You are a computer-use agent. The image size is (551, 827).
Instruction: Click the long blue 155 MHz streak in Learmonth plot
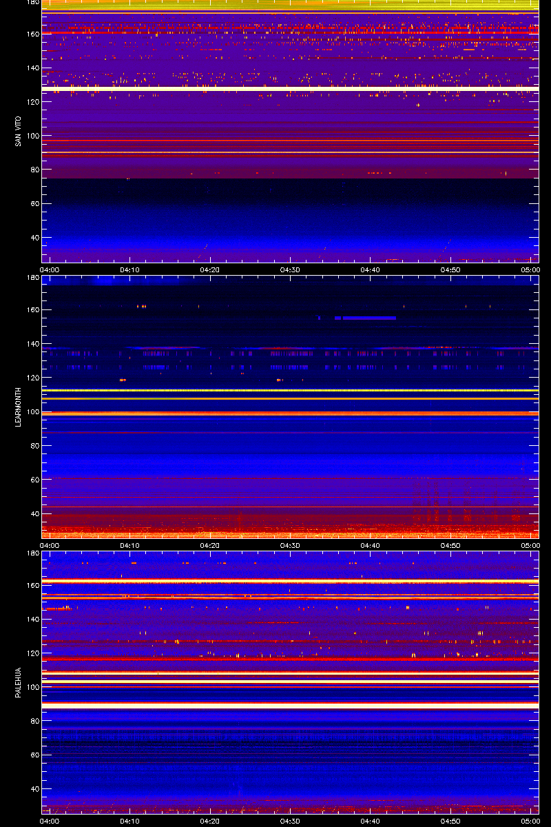[x=370, y=318]
